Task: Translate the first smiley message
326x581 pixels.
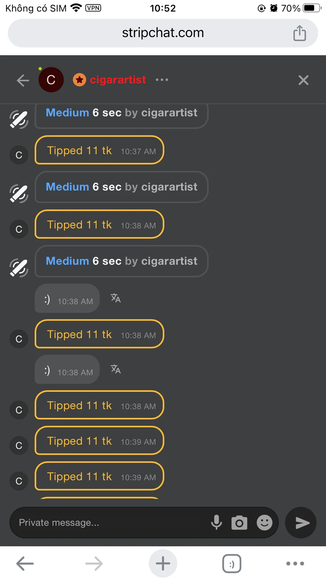Action: [x=116, y=298]
